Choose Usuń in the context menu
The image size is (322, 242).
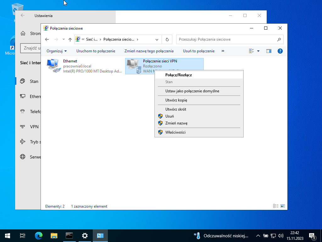[x=199, y=116]
